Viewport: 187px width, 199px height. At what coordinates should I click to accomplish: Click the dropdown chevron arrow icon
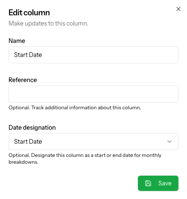169,142
